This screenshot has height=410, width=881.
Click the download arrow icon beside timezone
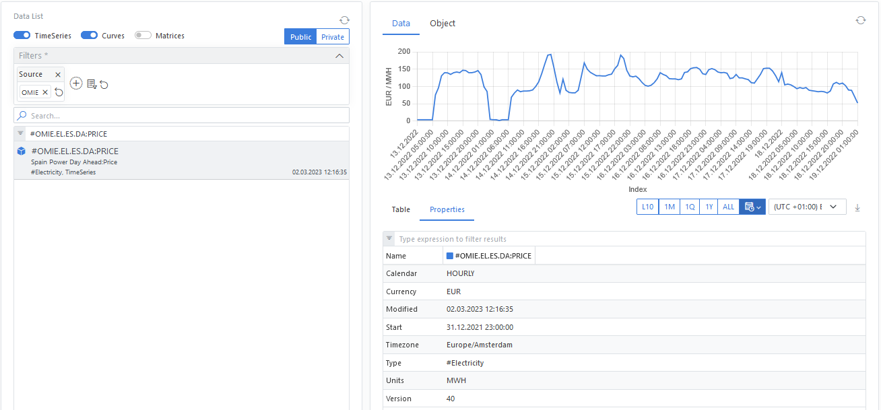pyautogui.click(x=857, y=207)
